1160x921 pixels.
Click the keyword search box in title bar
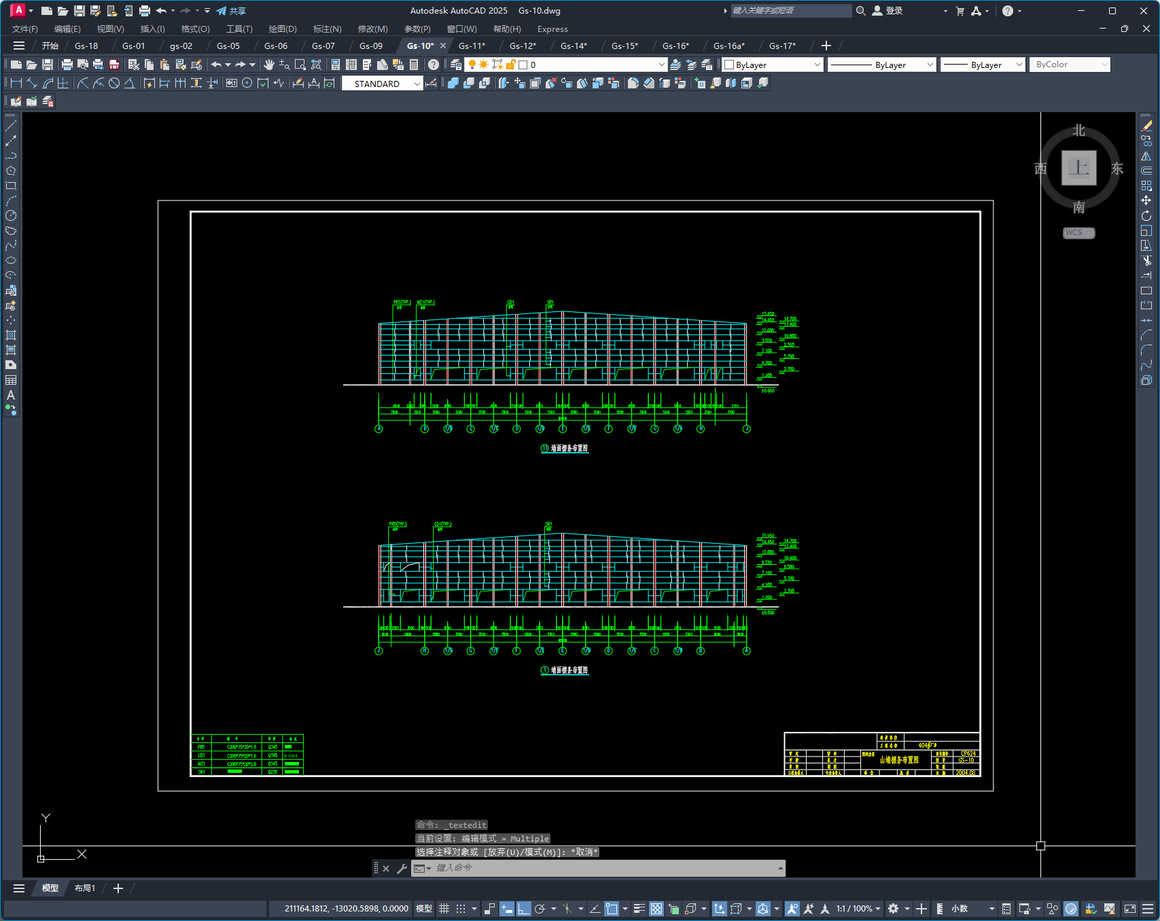coord(790,11)
